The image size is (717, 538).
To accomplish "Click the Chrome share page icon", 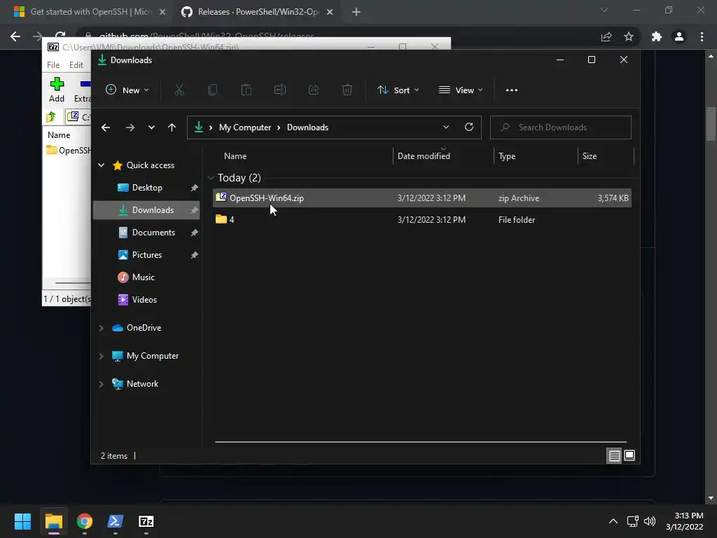I will point(606,36).
